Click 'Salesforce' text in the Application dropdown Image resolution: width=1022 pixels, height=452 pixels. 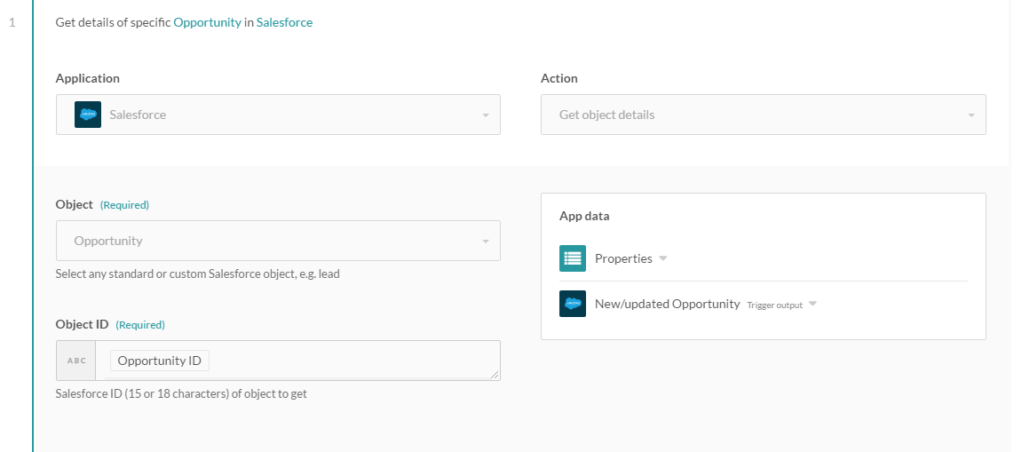pyautogui.click(x=138, y=115)
